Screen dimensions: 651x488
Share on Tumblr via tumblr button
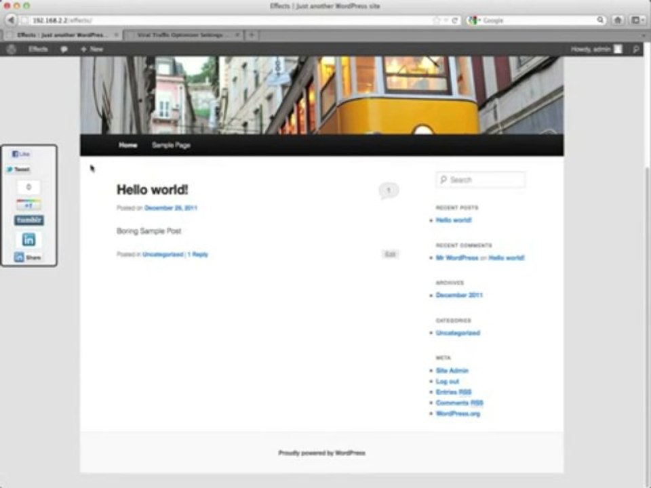(x=29, y=220)
